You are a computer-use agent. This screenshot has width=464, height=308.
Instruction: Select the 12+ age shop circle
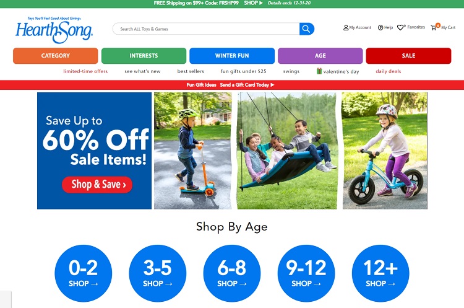(x=380, y=273)
